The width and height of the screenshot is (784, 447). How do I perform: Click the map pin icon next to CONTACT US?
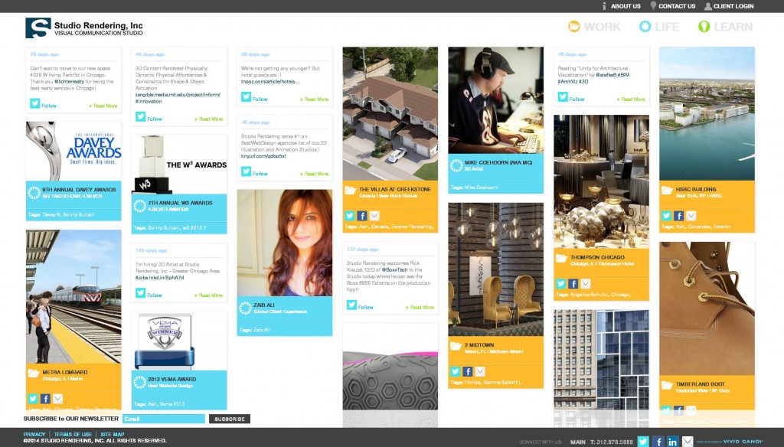(653, 6)
